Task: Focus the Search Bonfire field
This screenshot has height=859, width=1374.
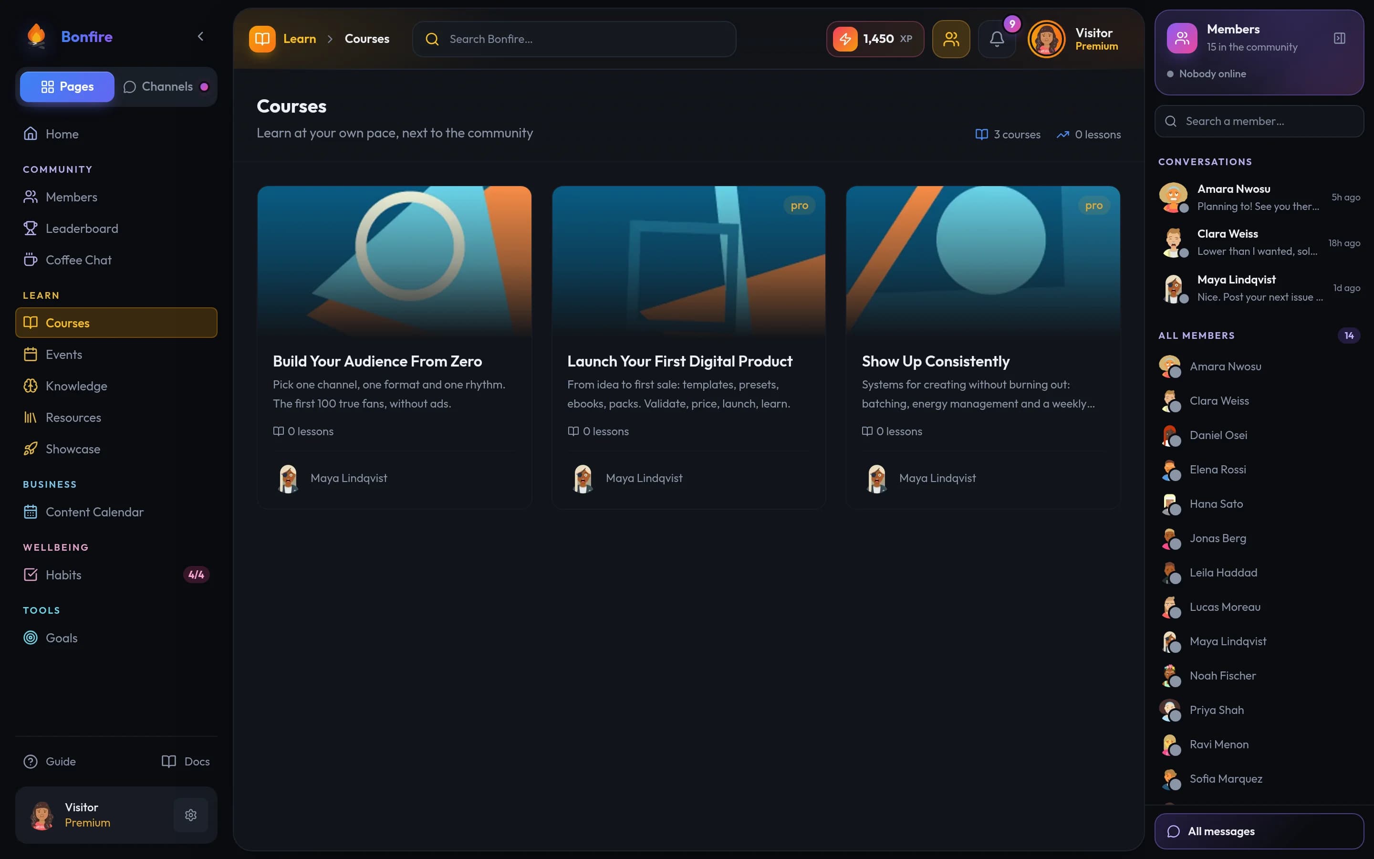Action: click(x=574, y=39)
